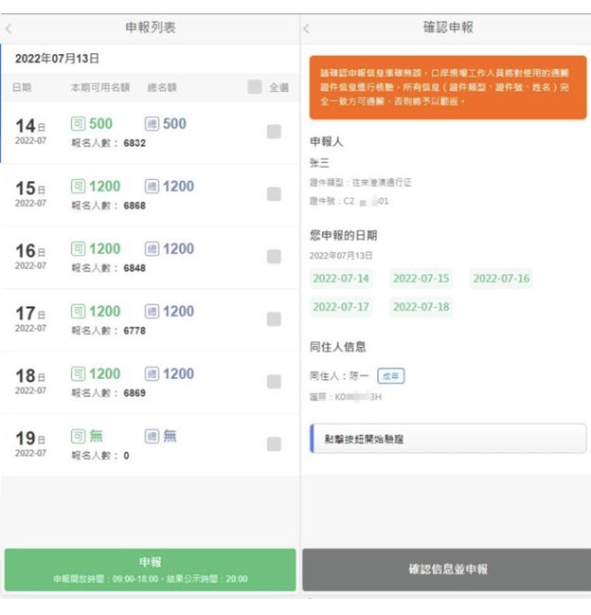Click back arrow on 確認申報 header
The height and width of the screenshot is (615, 591).
pyautogui.click(x=306, y=28)
